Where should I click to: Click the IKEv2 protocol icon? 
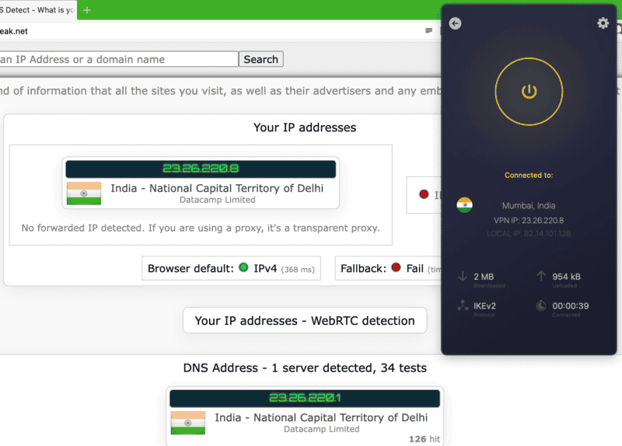pyautogui.click(x=463, y=305)
